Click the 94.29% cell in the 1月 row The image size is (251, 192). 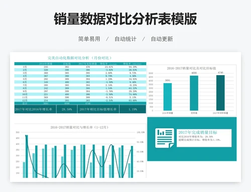[133, 67]
